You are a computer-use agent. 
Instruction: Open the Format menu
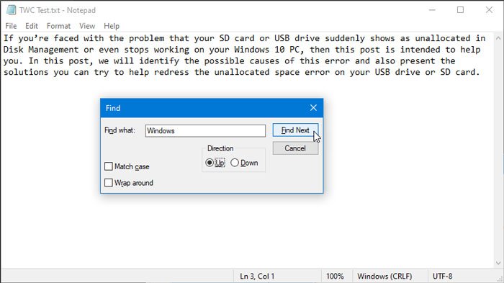point(58,26)
